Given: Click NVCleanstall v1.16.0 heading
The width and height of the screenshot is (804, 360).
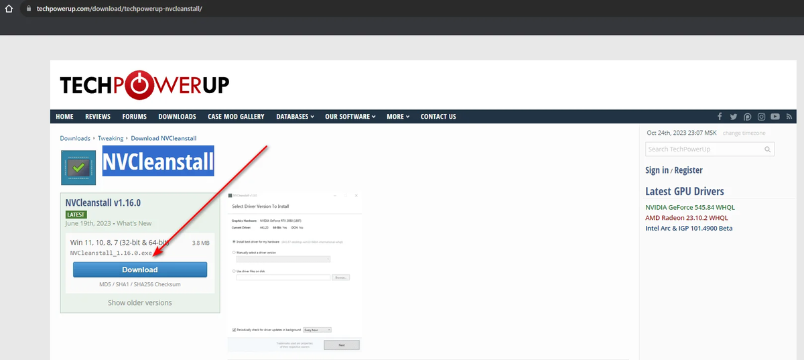Looking at the screenshot, I should (103, 202).
